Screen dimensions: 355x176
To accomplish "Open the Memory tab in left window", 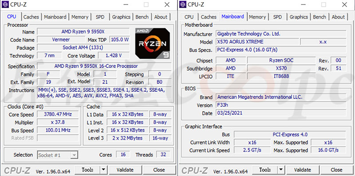I will pos(80,17).
